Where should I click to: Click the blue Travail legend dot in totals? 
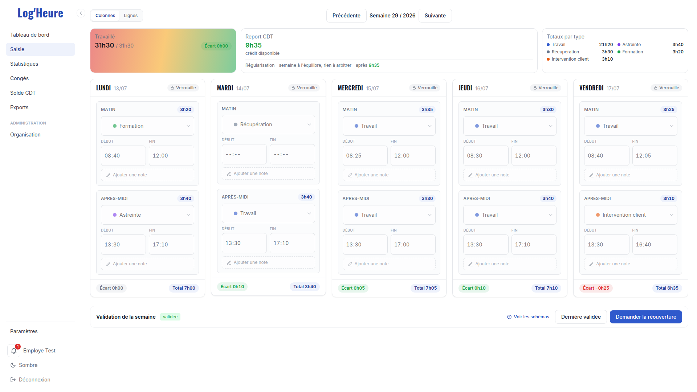pos(548,45)
